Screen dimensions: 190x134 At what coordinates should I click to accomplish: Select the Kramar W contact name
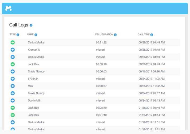click(34, 50)
